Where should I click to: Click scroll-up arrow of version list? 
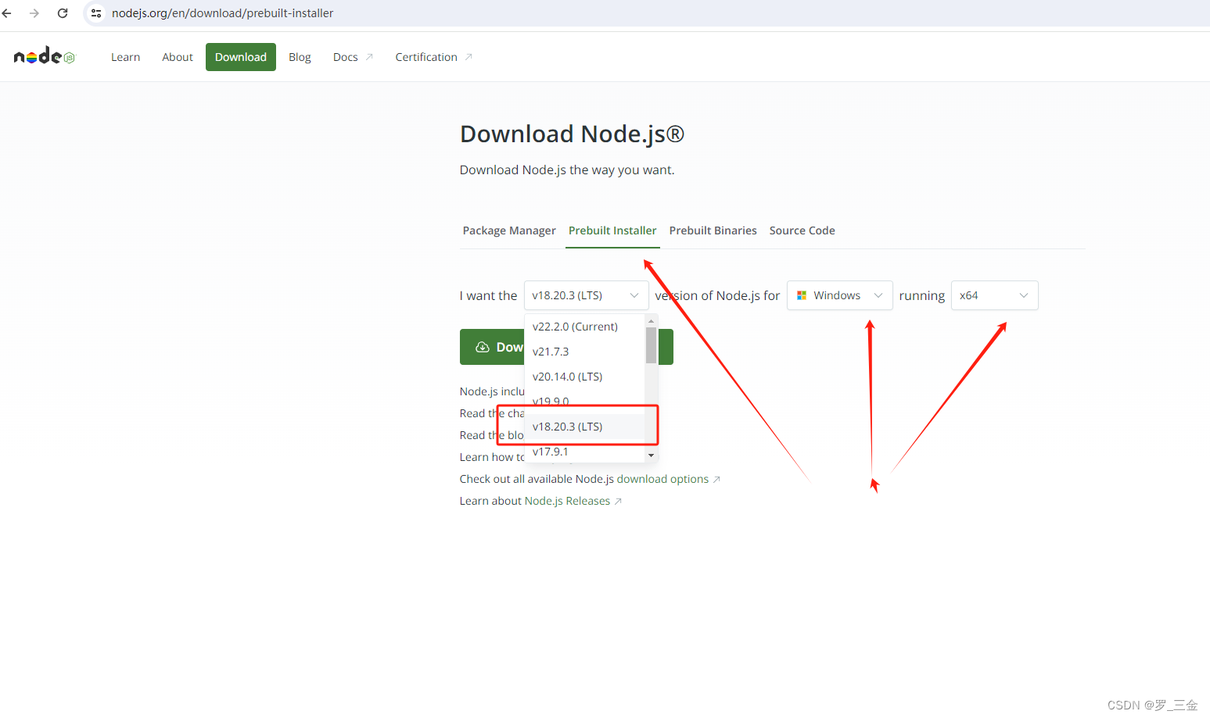click(651, 321)
